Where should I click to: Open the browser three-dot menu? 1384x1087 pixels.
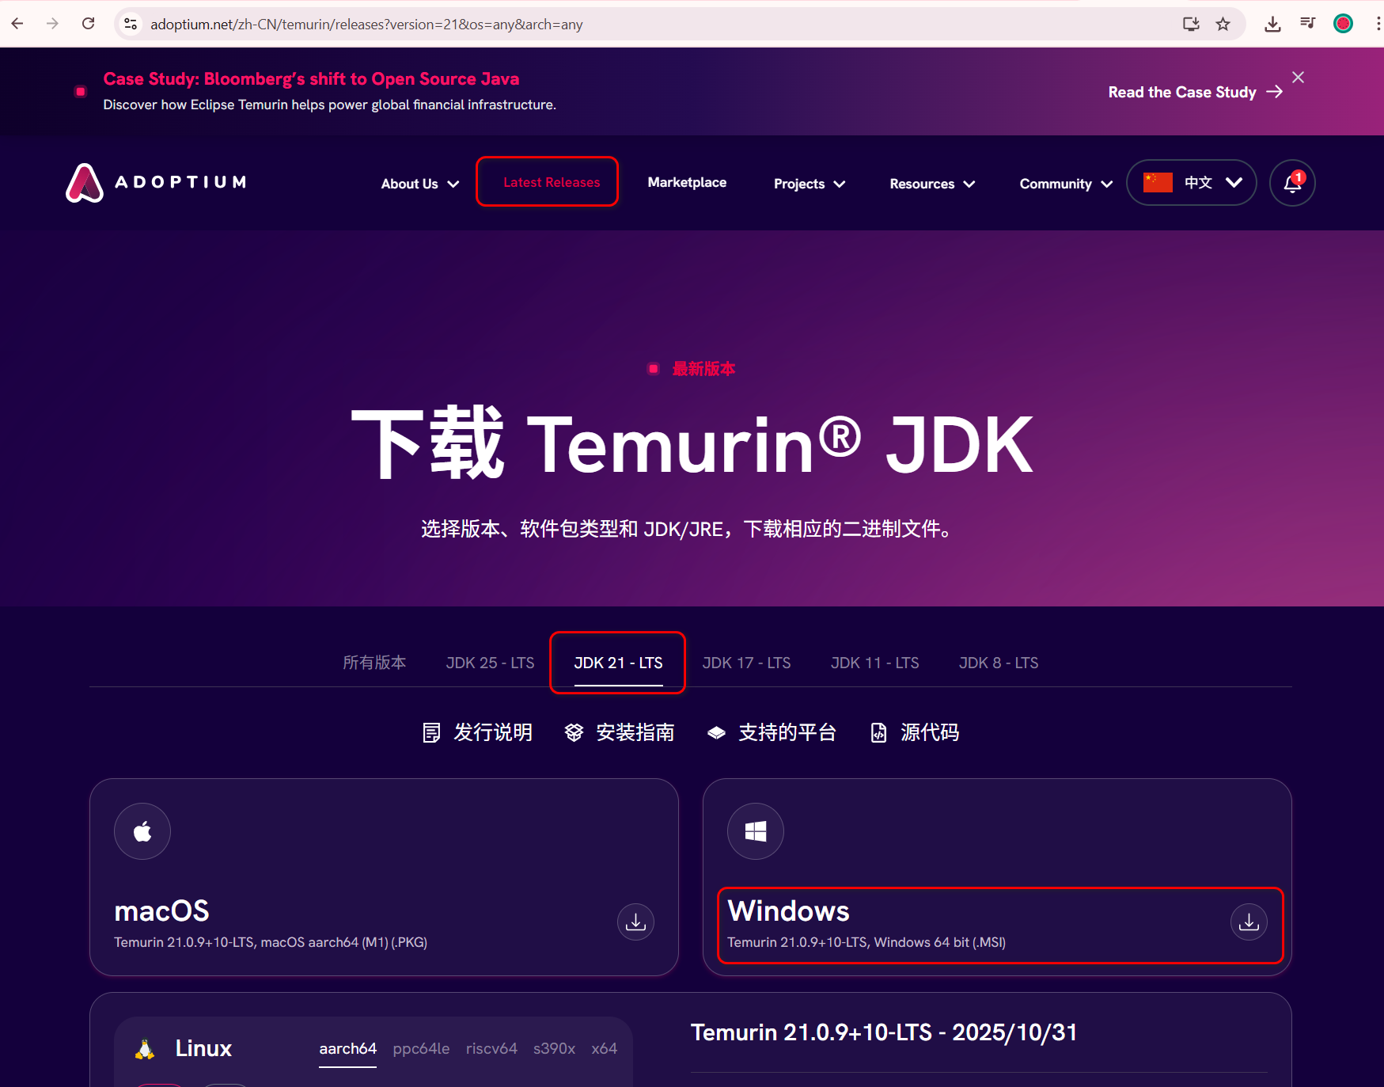[1378, 24]
